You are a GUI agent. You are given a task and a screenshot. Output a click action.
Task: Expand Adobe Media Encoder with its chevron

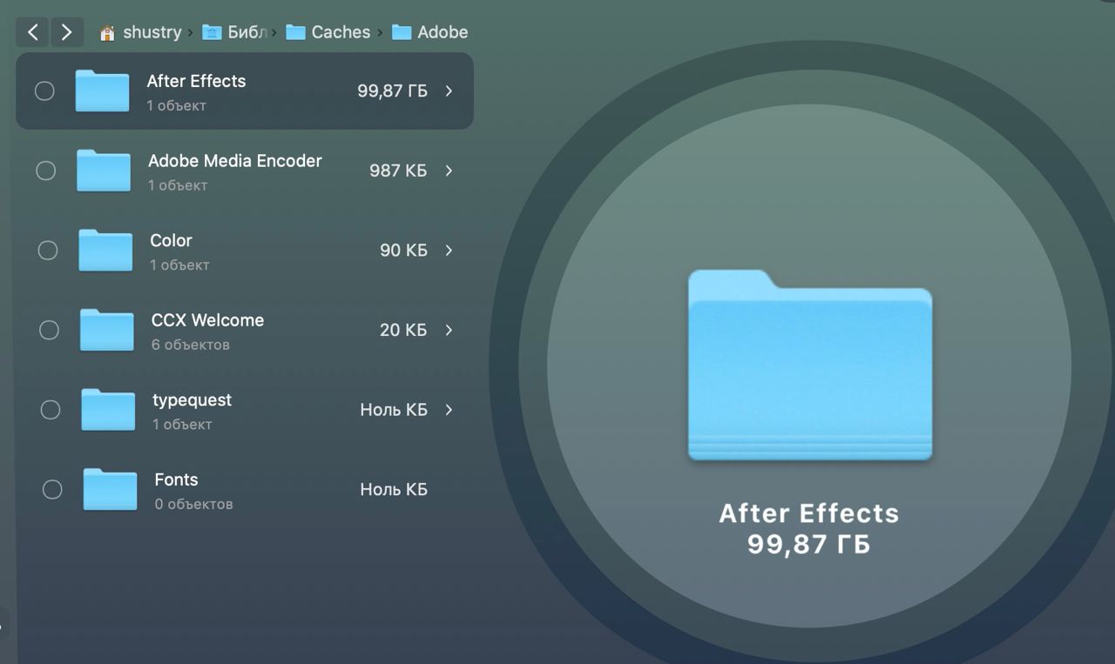(x=449, y=171)
